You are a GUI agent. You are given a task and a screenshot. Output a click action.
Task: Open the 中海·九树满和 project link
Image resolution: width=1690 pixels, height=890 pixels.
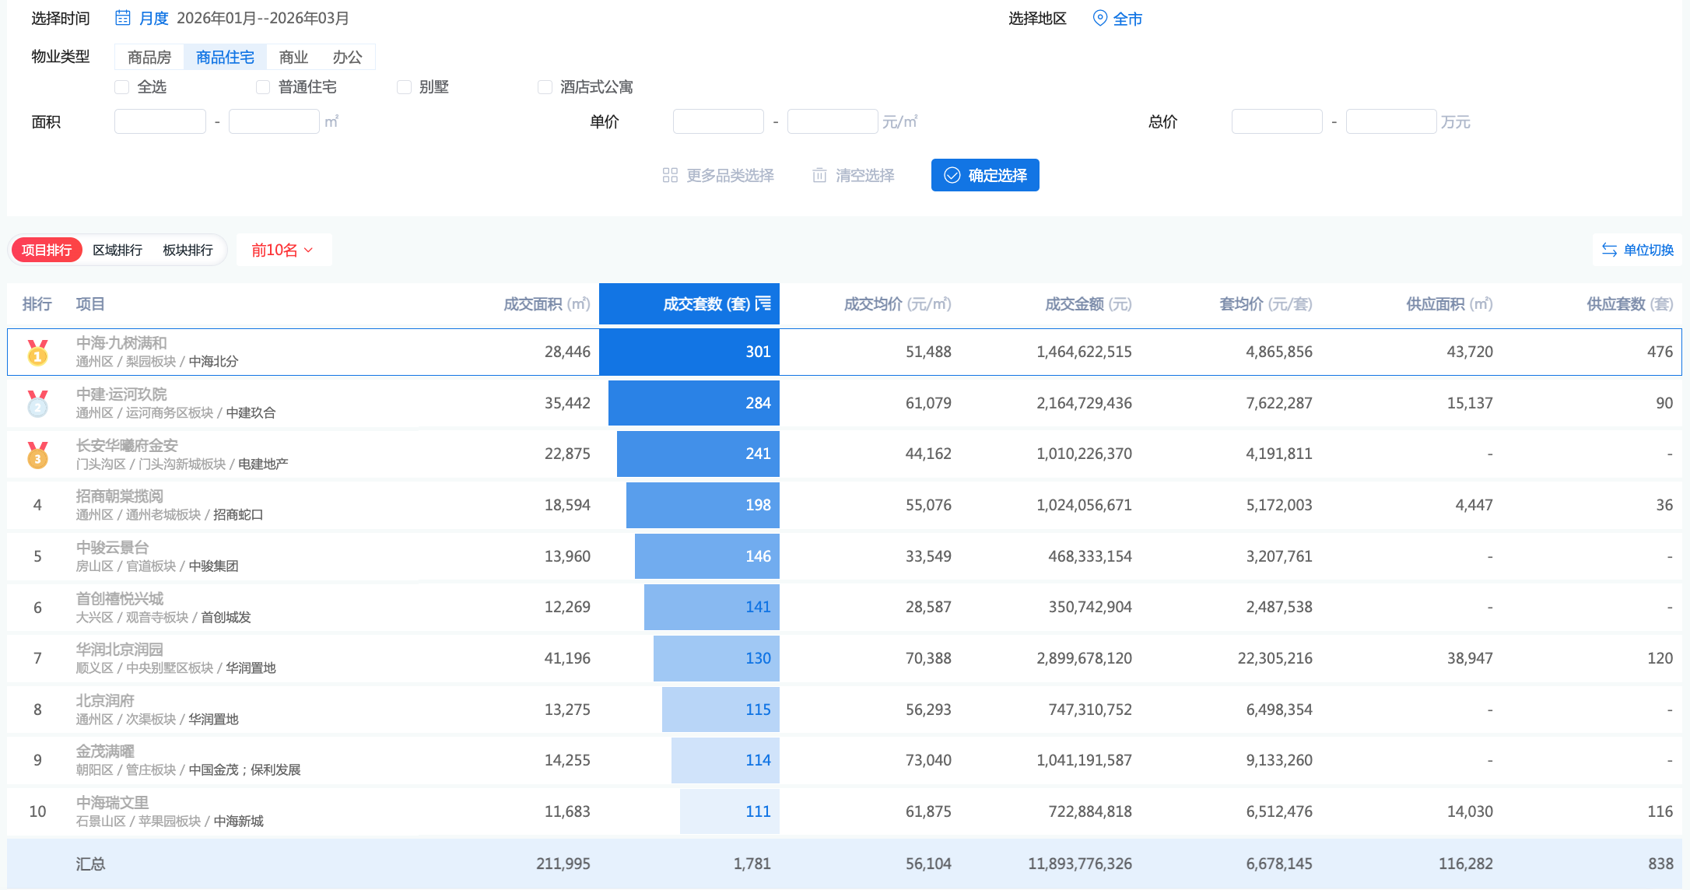tap(121, 343)
